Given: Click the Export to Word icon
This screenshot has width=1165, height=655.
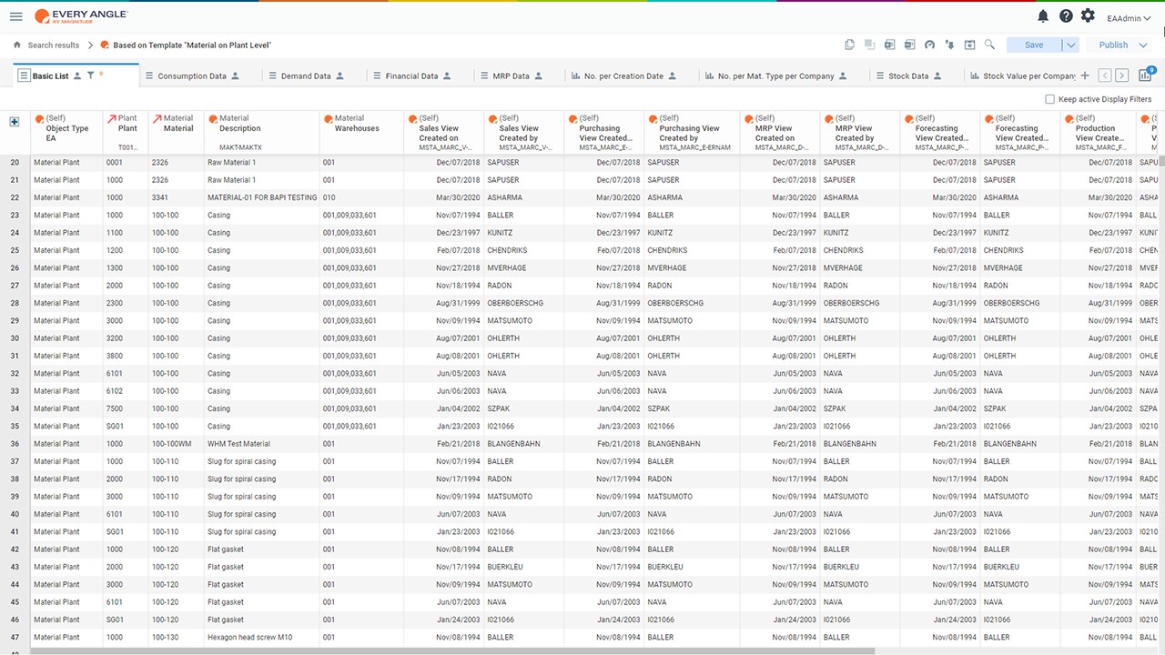Looking at the screenshot, I should point(910,45).
